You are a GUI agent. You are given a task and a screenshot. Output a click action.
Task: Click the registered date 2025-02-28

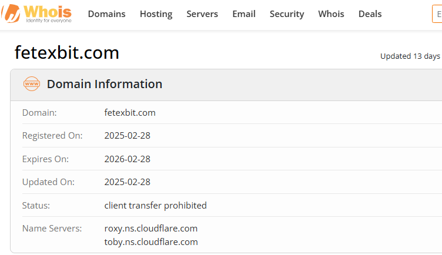coord(128,136)
